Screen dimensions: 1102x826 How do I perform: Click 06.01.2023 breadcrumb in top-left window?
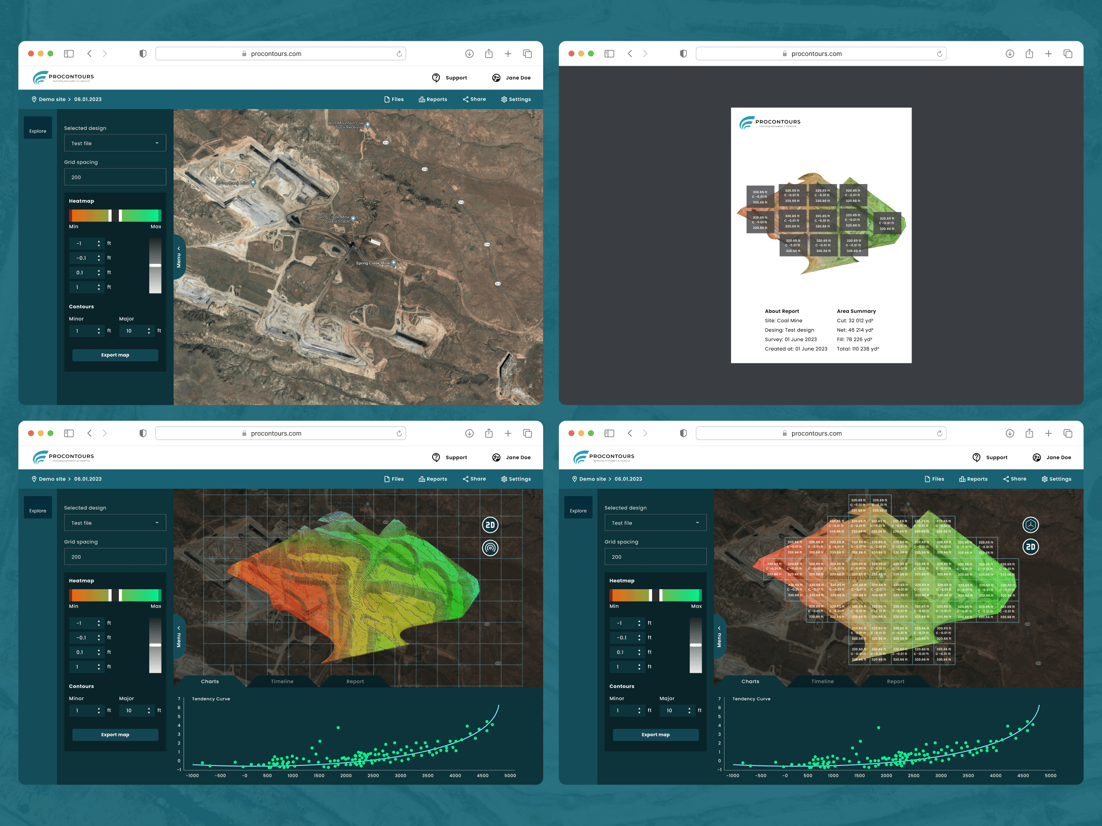tap(88, 99)
